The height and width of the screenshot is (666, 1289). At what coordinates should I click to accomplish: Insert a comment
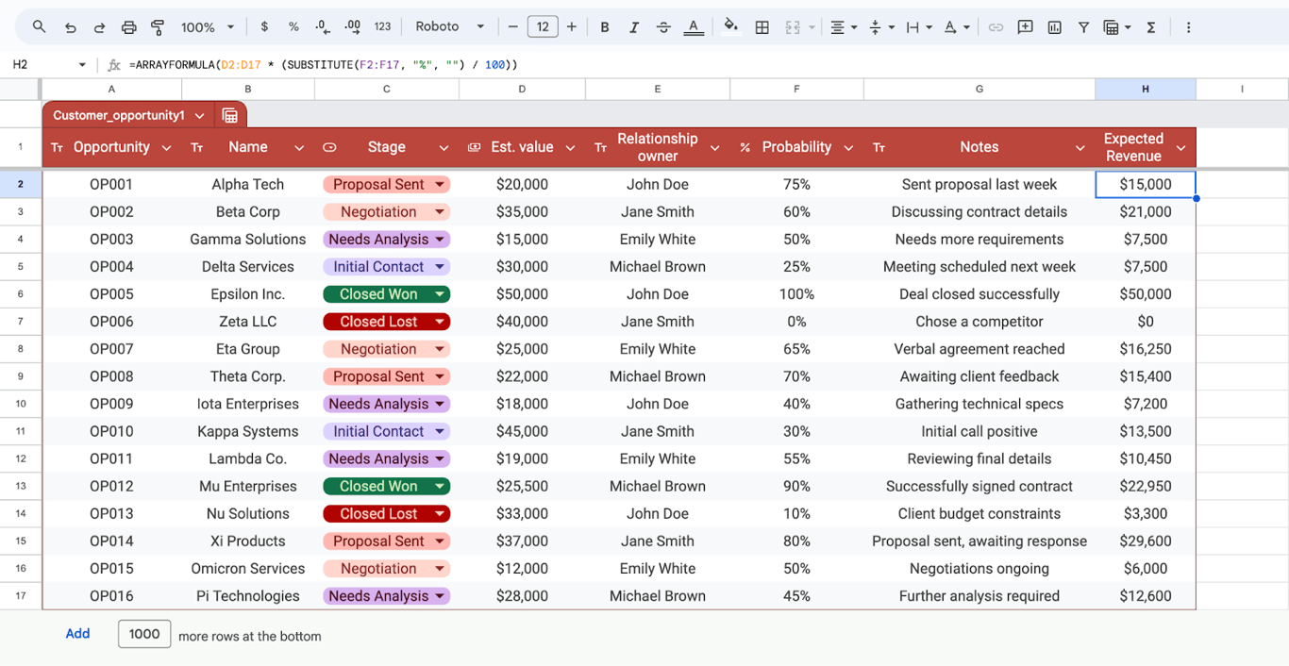[x=1025, y=27]
